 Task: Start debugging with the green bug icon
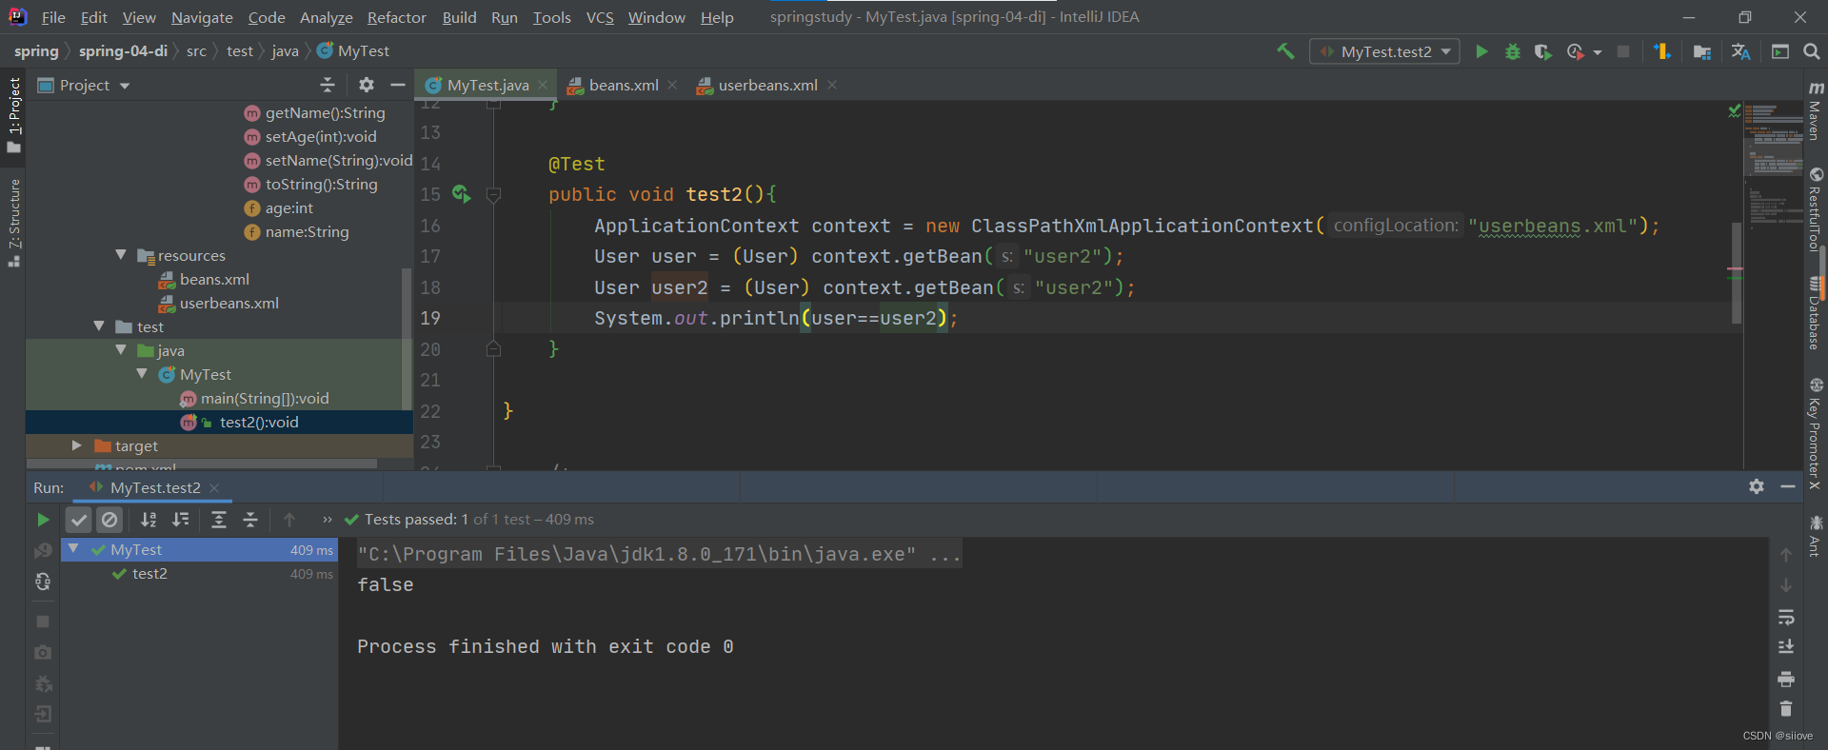1512,51
